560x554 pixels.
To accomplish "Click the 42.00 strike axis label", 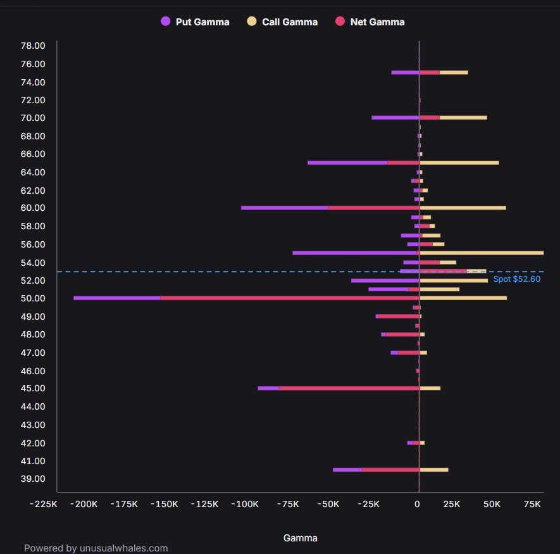I will click(33, 443).
